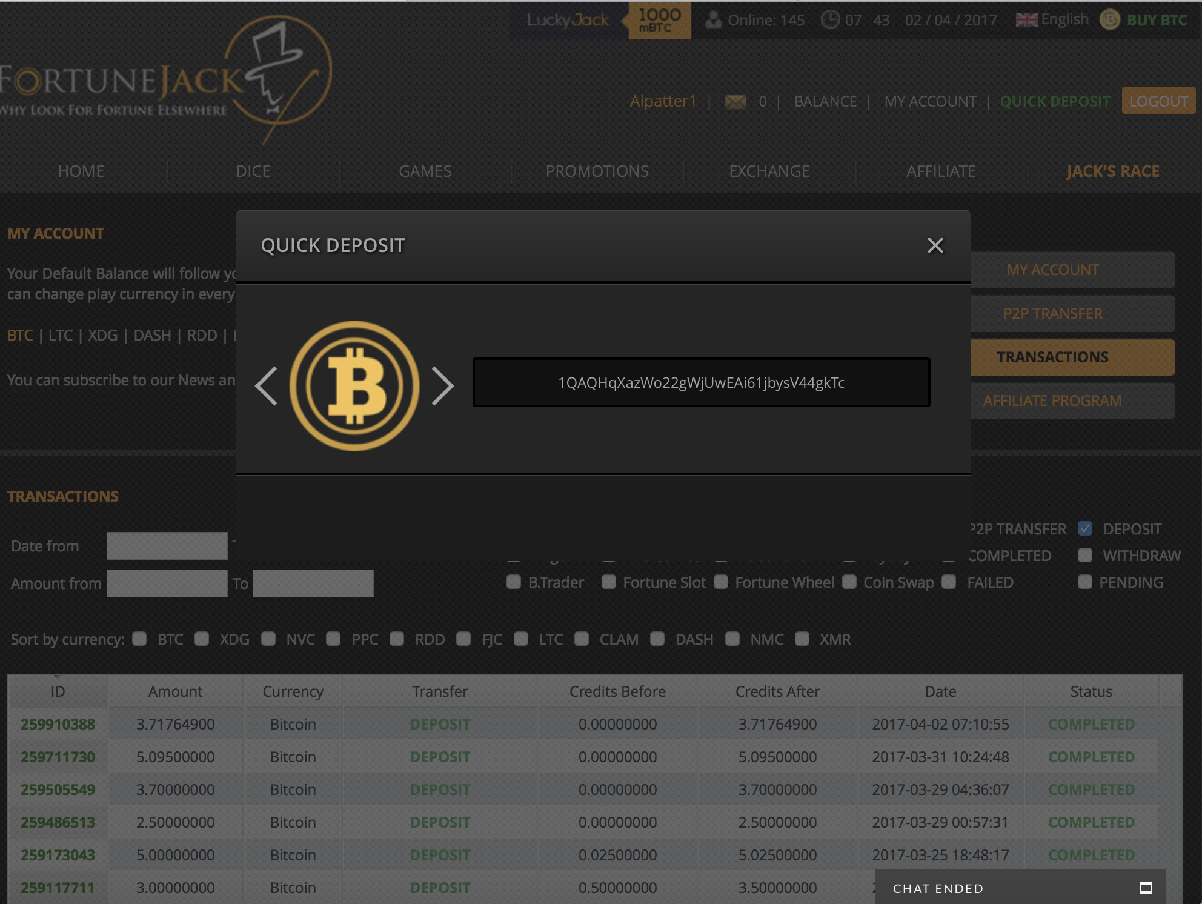Select MY ACCOUNT sidebar button

pos(1073,270)
